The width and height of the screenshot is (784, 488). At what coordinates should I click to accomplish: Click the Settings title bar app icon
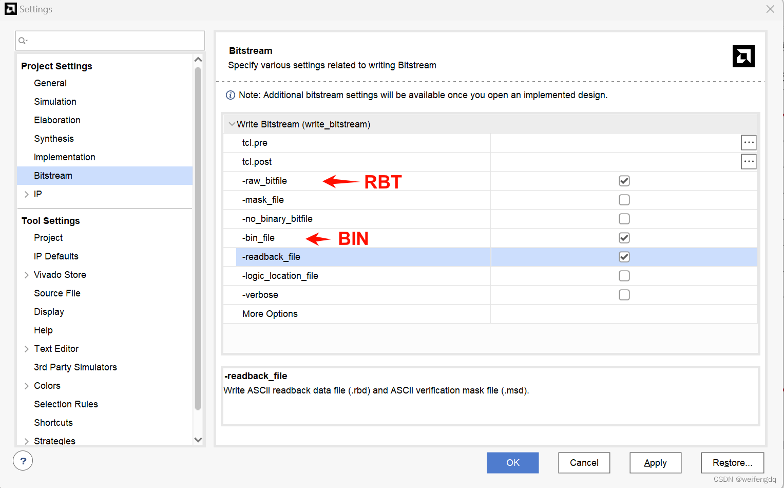[10, 9]
